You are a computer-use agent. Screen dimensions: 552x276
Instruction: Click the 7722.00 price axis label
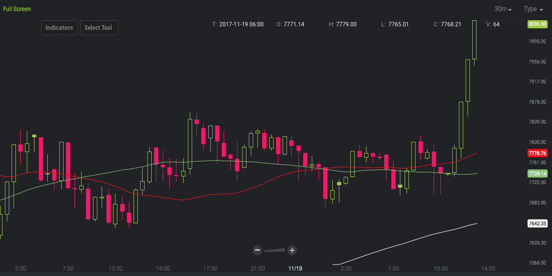[x=537, y=183]
